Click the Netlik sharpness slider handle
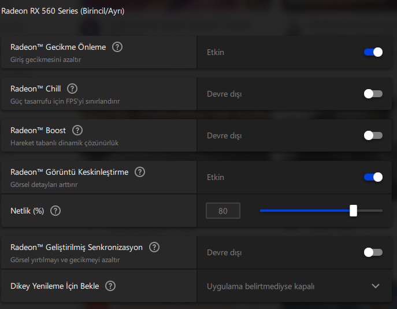This screenshot has width=397, height=309. coord(353,211)
